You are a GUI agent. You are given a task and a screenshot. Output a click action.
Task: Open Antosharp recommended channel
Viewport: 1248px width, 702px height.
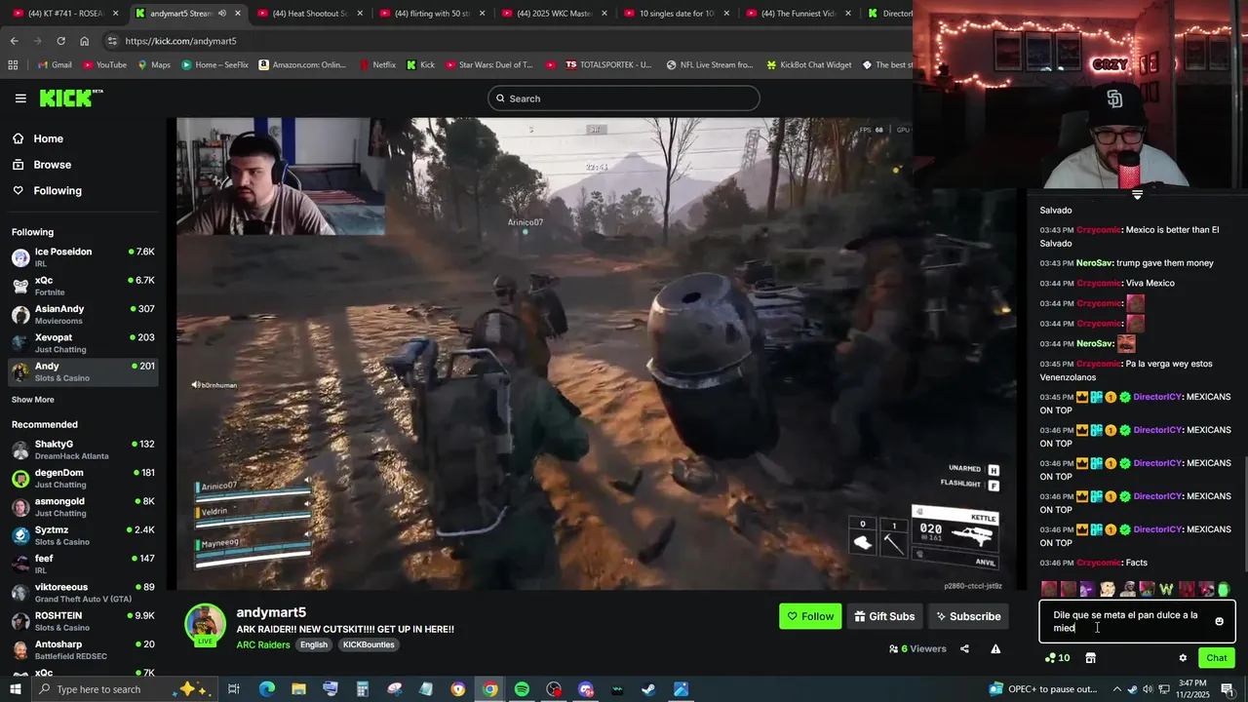pyautogui.click(x=83, y=649)
